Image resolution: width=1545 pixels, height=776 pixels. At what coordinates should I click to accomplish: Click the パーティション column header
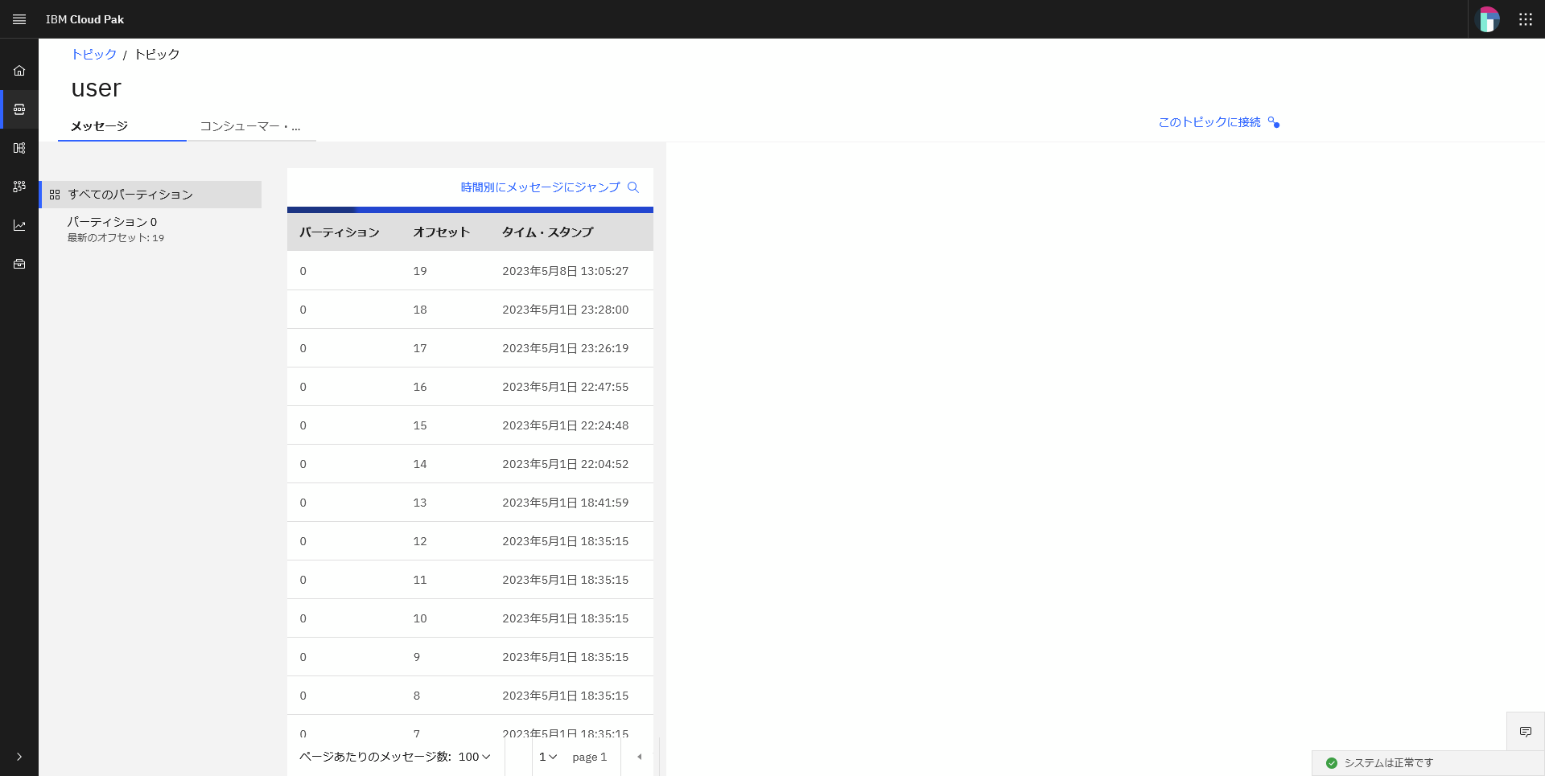pyautogui.click(x=340, y=232)
